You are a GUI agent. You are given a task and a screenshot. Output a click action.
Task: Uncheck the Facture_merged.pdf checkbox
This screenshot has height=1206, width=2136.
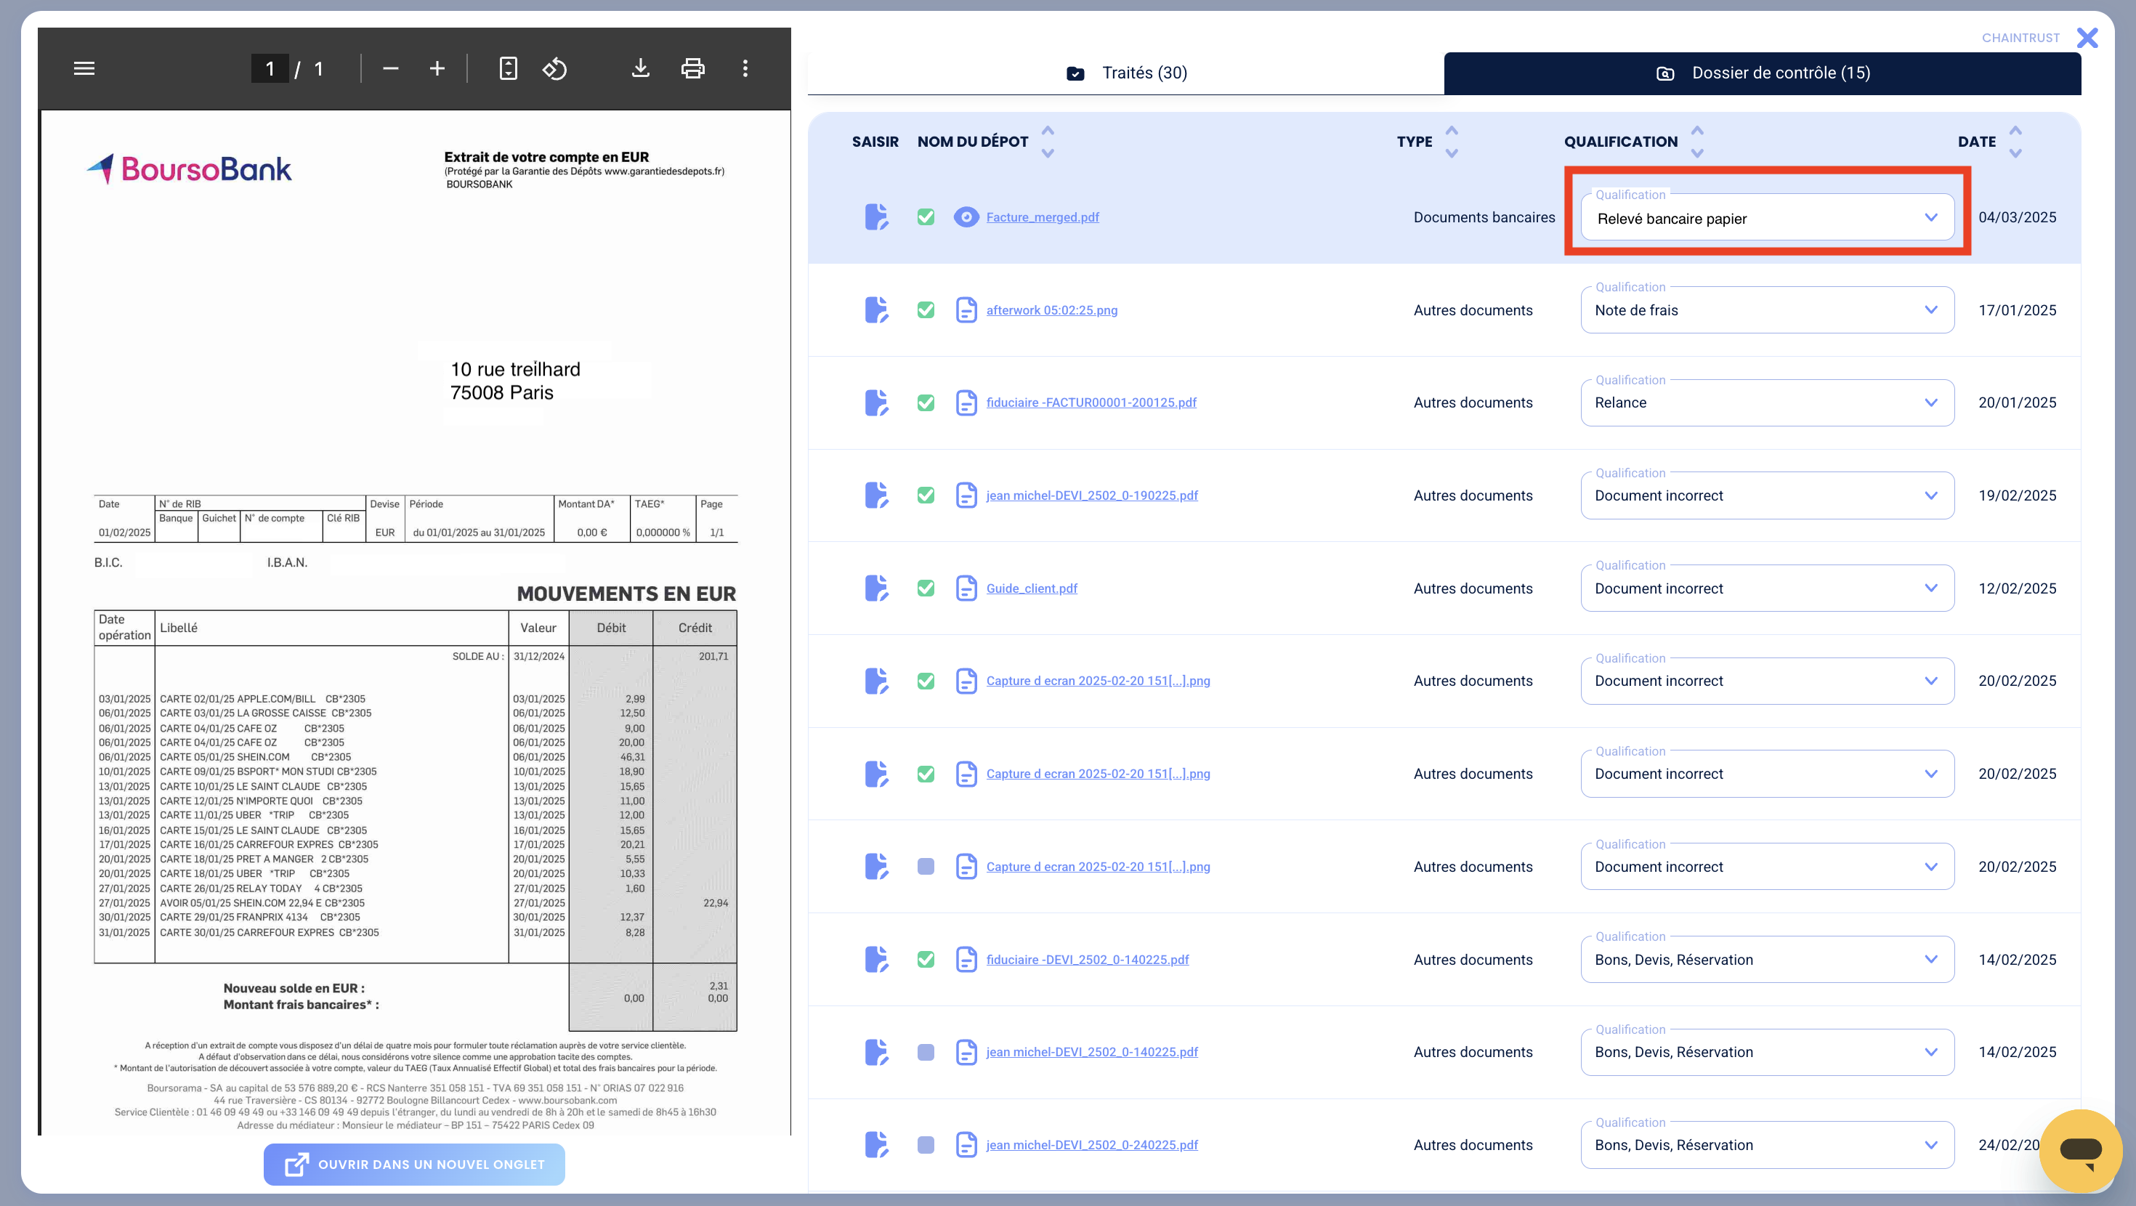tap(926, 217)
